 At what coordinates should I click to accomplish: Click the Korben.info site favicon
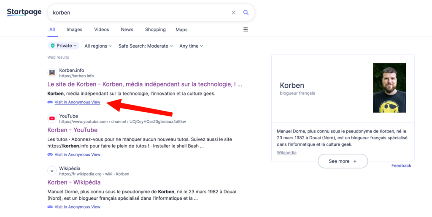pos(52,72)
